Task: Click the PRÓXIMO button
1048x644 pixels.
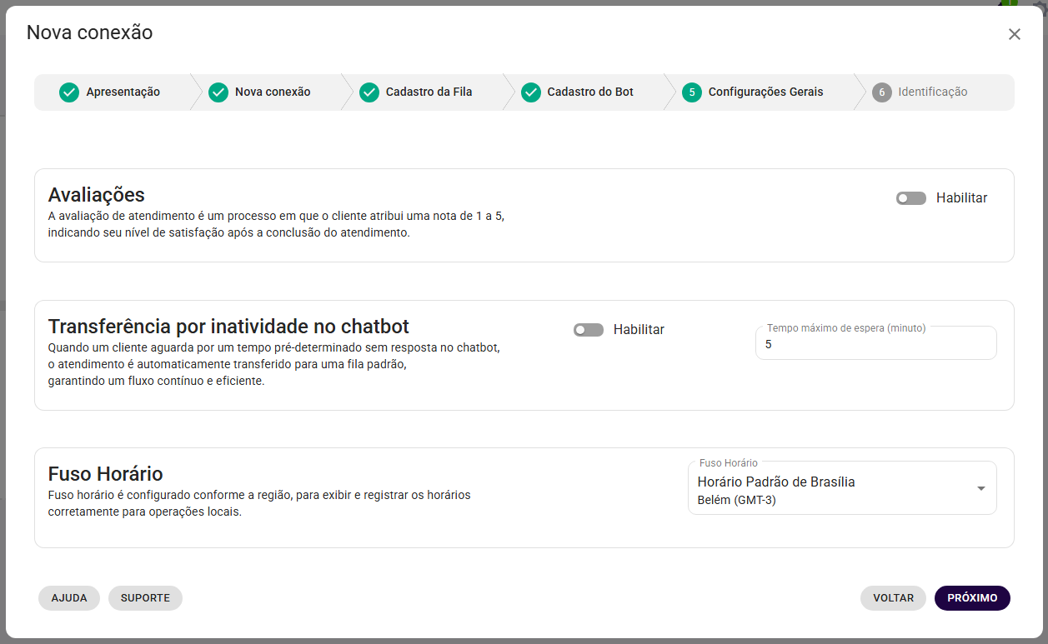Action: [972, 597]
